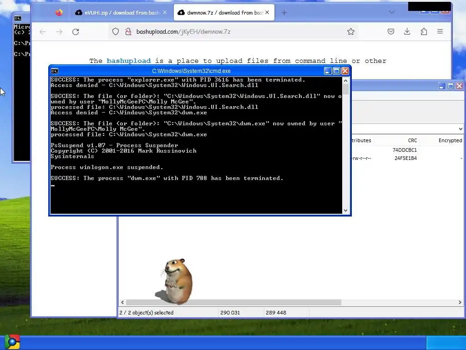Go forward in Firefox history
Viewport: 466px width, 350px height.
coord(59,31)
